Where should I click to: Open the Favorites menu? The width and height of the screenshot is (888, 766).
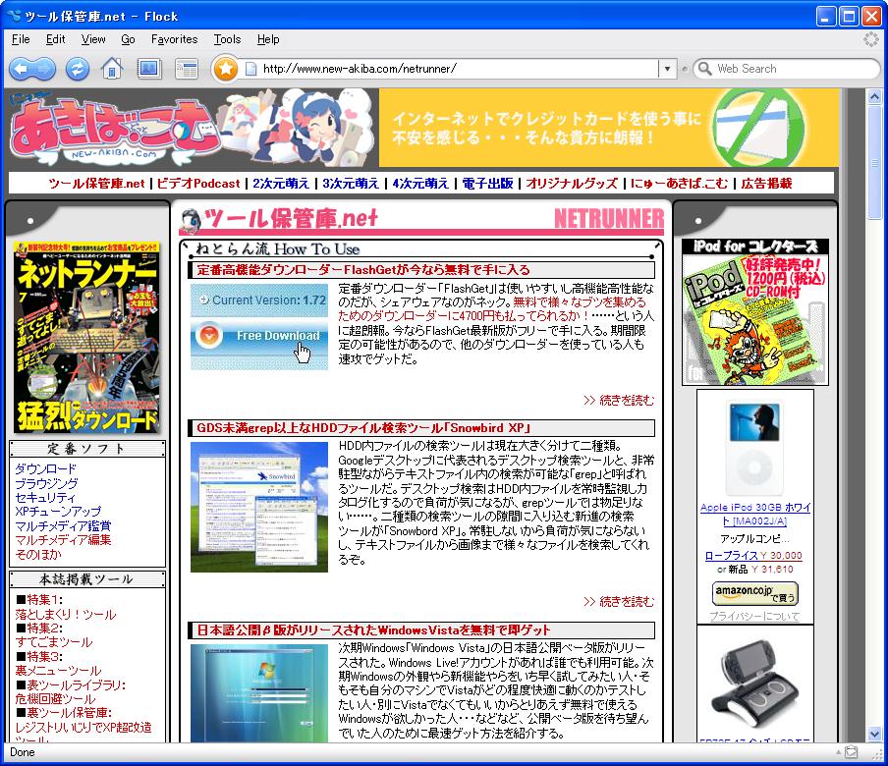point(175,39)
